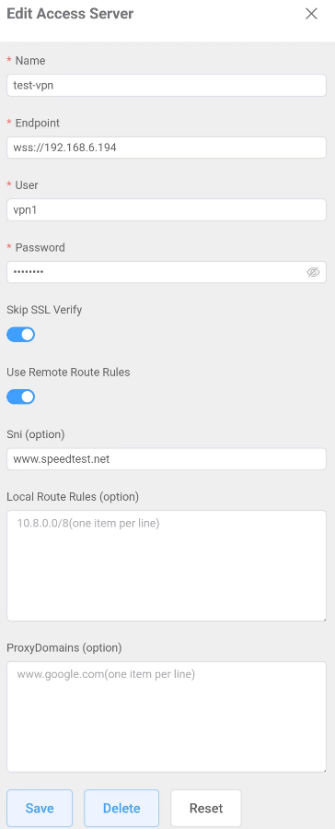Click inside the masked Password field
Image resolution: width=335 pixels, height=829 pixels.
tap(156, 272)
